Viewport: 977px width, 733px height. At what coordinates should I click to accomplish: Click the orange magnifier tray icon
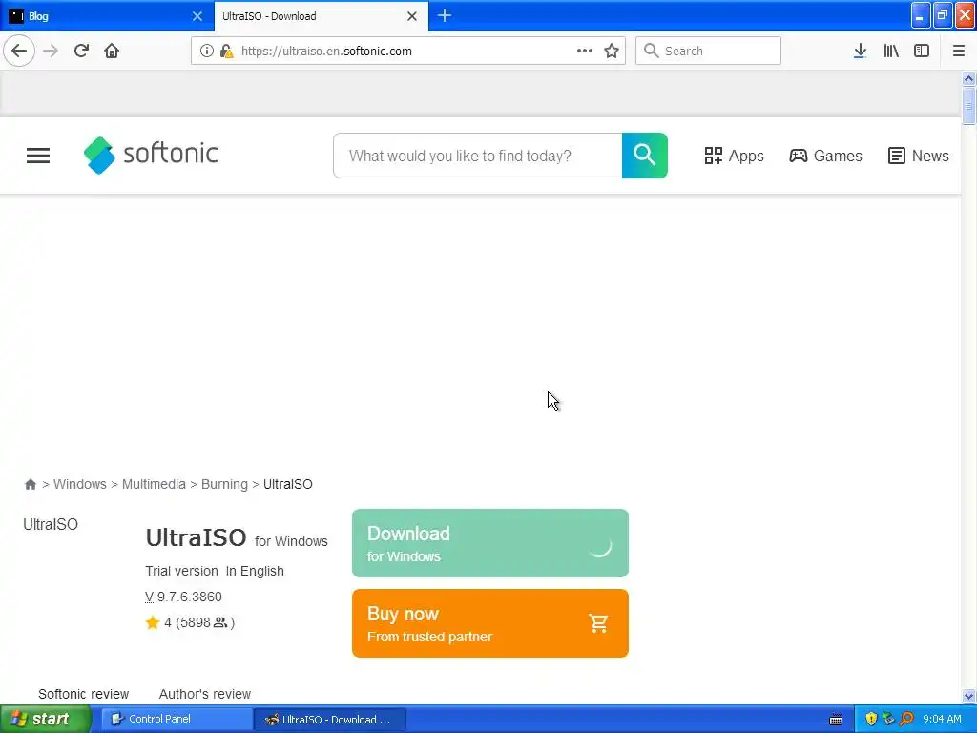(906, 720)
